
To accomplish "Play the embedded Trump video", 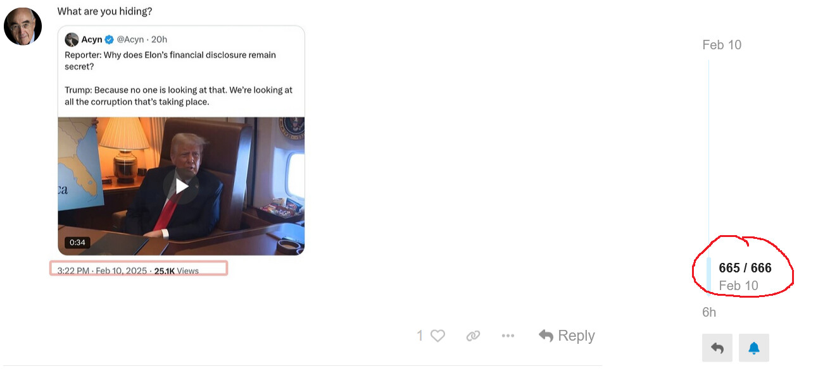I will (x=182, y=186).
